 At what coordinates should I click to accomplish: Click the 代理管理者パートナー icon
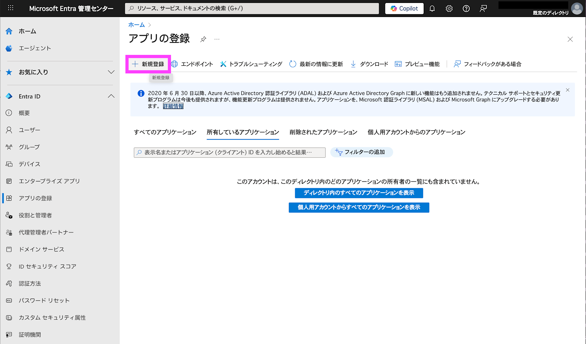[9, 232]
